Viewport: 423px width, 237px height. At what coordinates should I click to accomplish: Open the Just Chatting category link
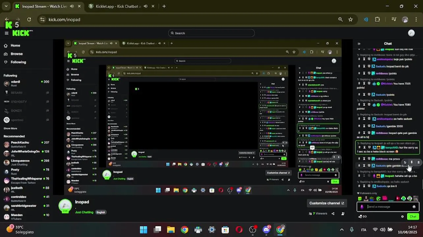tap(84, 212)
